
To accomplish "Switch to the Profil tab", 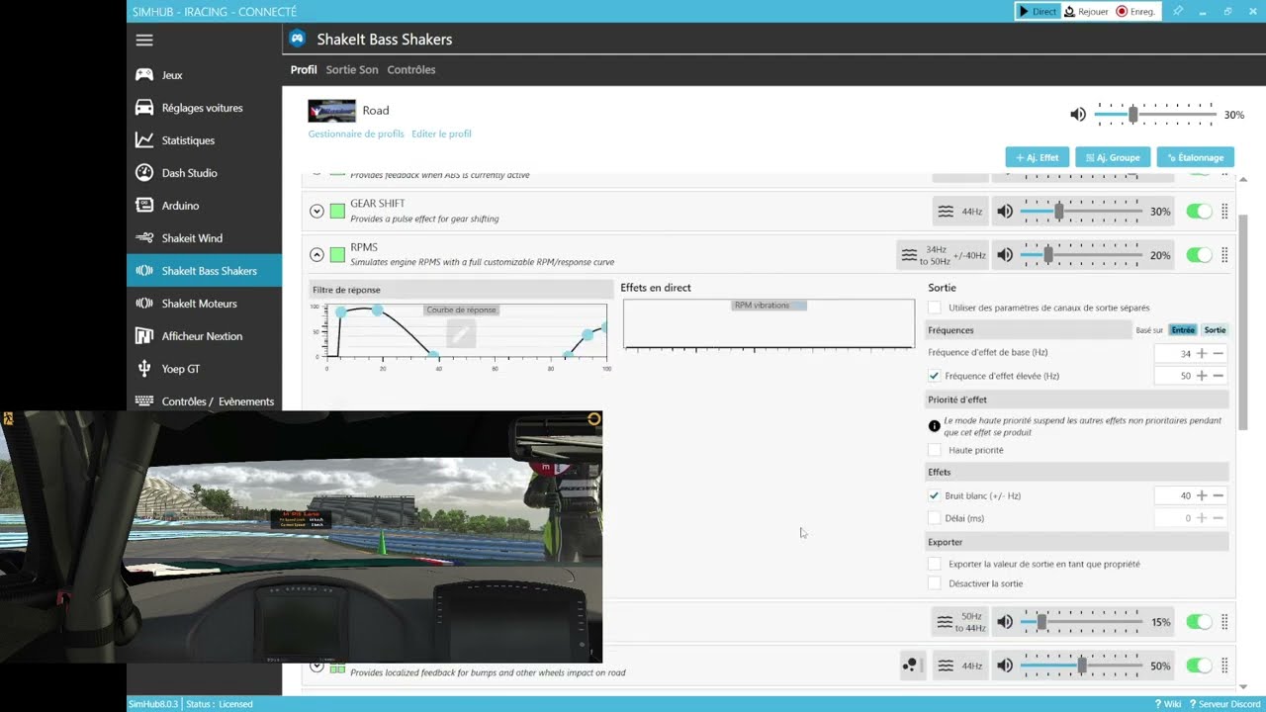I will [x=304, y=70].
